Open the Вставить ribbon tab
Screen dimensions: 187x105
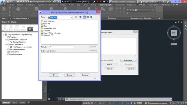pyautogui.click(x=20, y=5)
